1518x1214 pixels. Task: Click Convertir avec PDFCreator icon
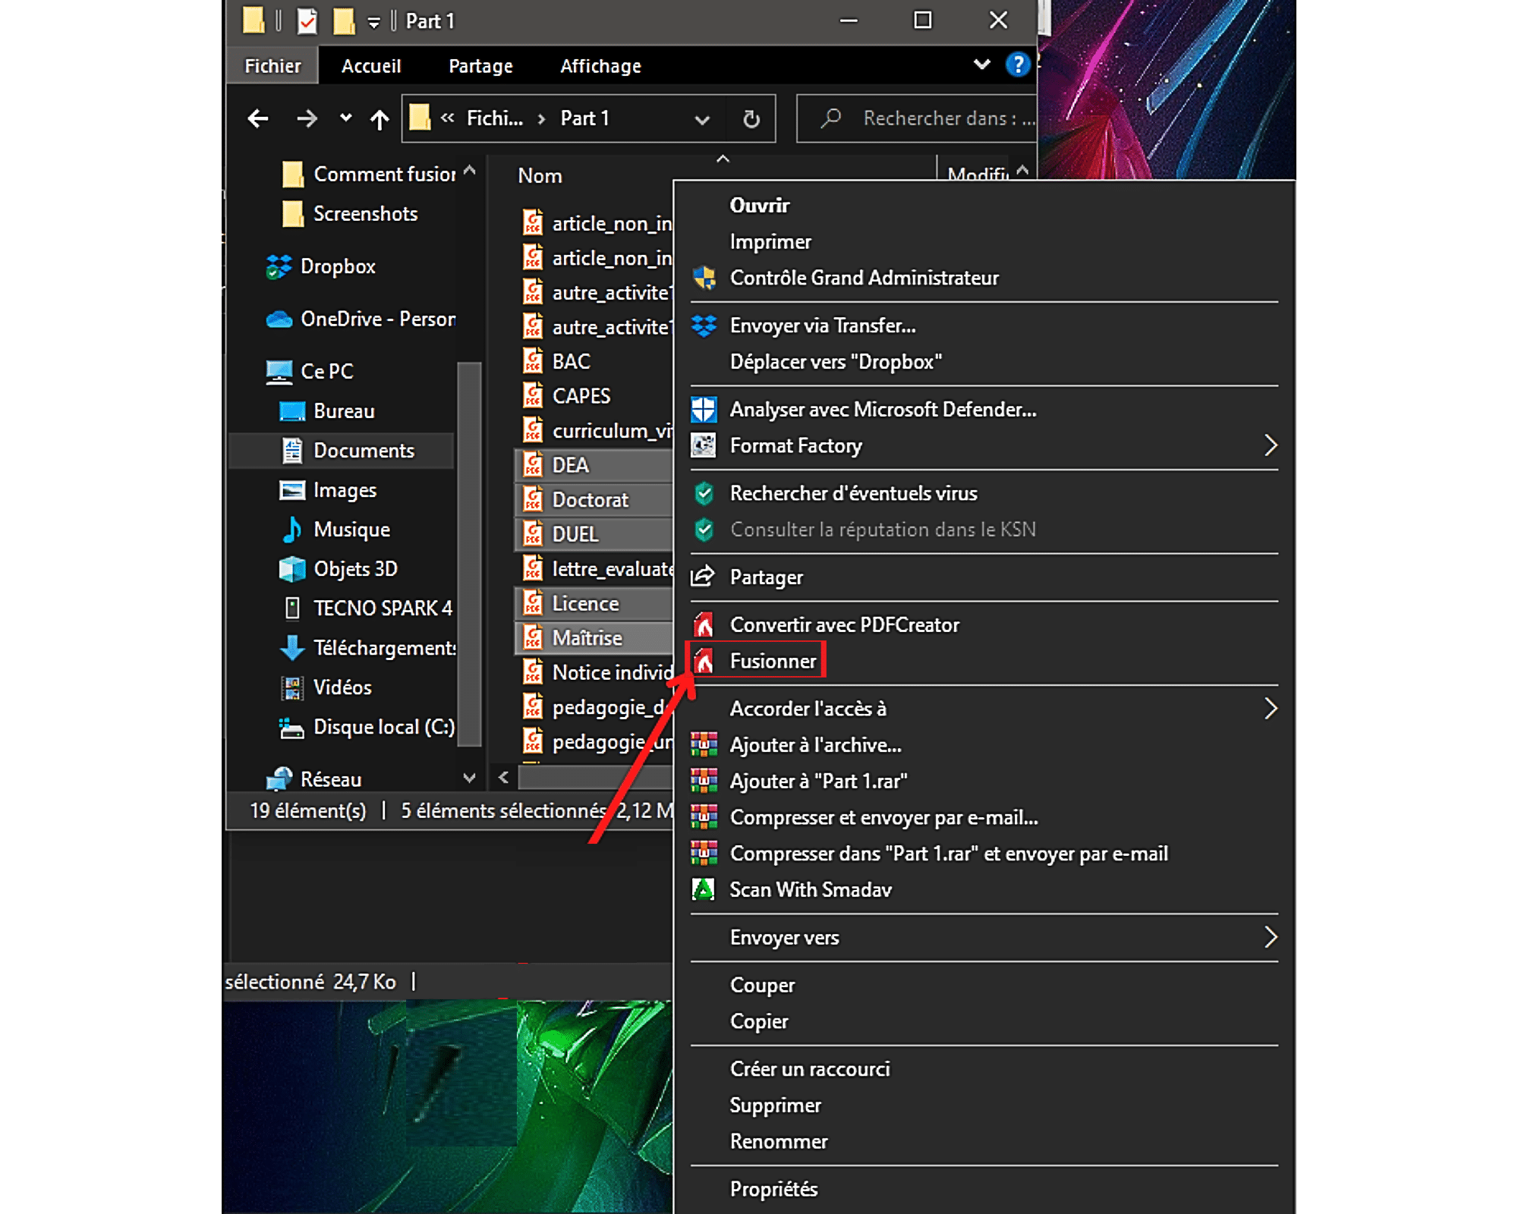click(x=704, y=625)
